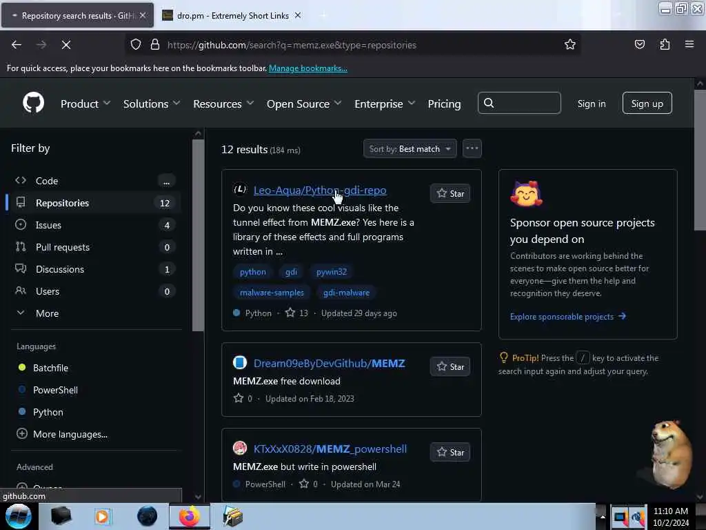Screen dimensions: 706x530
Task: Click the Sign up button
Action: click(x=647, y=104)
